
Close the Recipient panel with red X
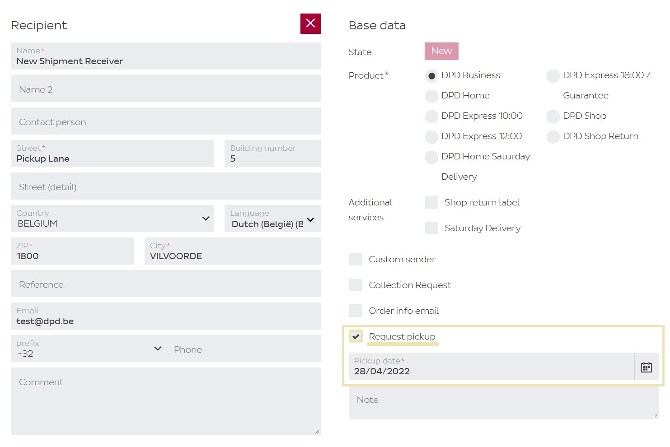point(310,23)
